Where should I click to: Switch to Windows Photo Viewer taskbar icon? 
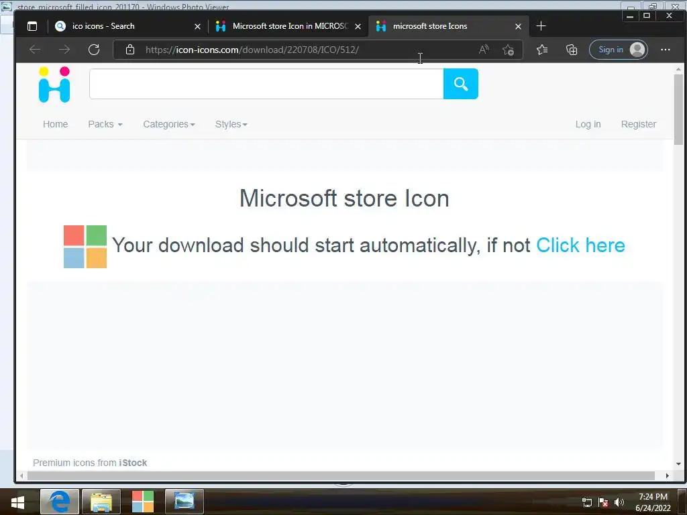tap(184, 502)
